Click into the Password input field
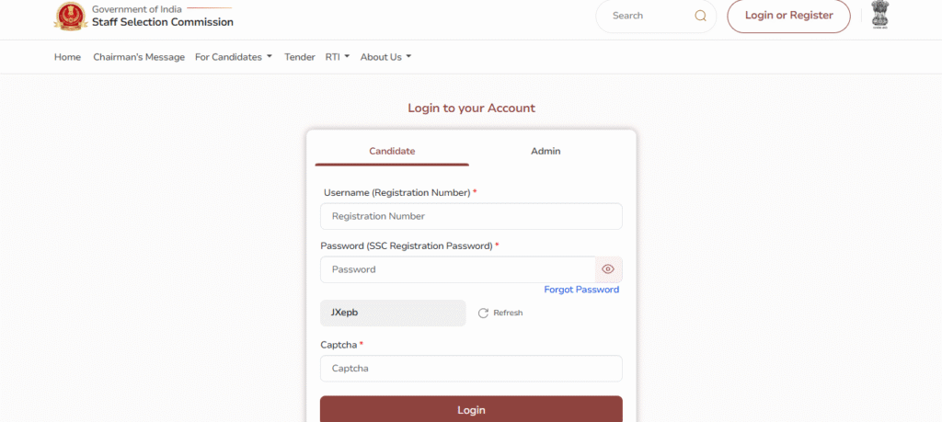The image size is (942, 422). (457, 269)
